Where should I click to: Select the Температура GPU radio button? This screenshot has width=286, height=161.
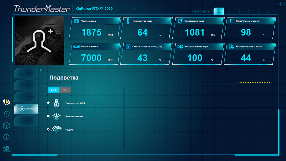point(48,103)
